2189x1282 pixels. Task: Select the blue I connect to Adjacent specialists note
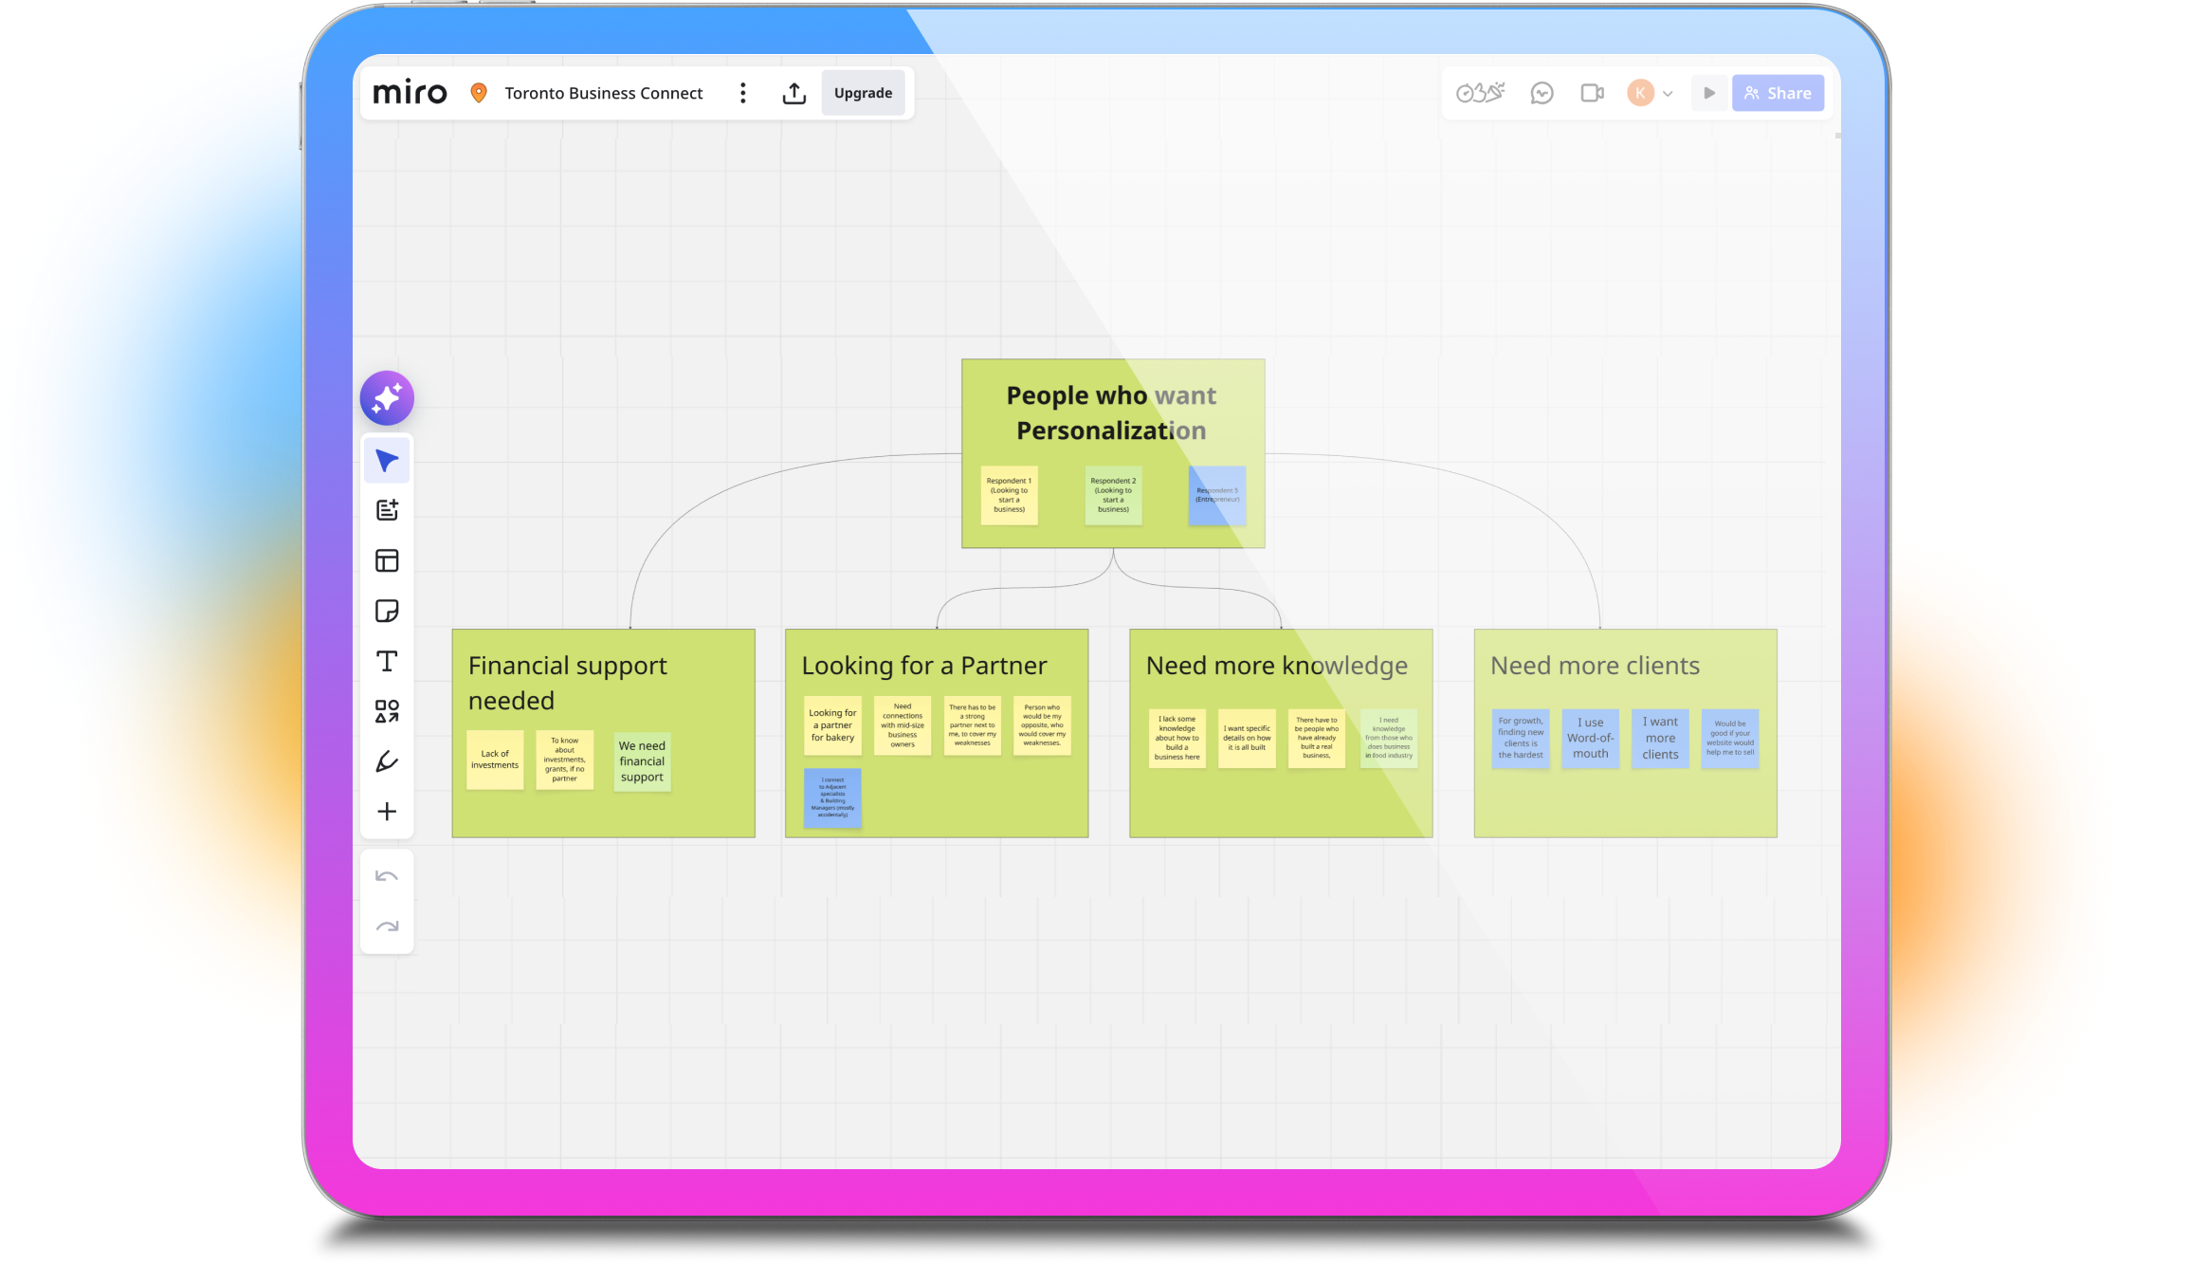click(832, 798)
